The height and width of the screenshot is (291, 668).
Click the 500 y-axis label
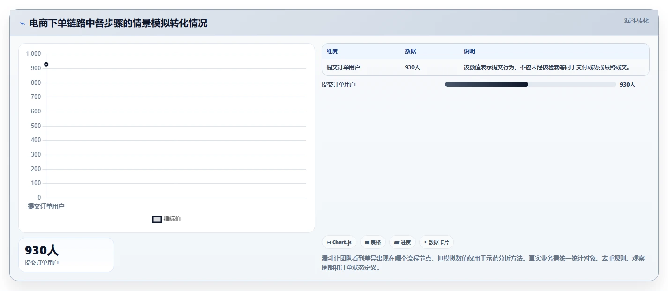[36, 126]
